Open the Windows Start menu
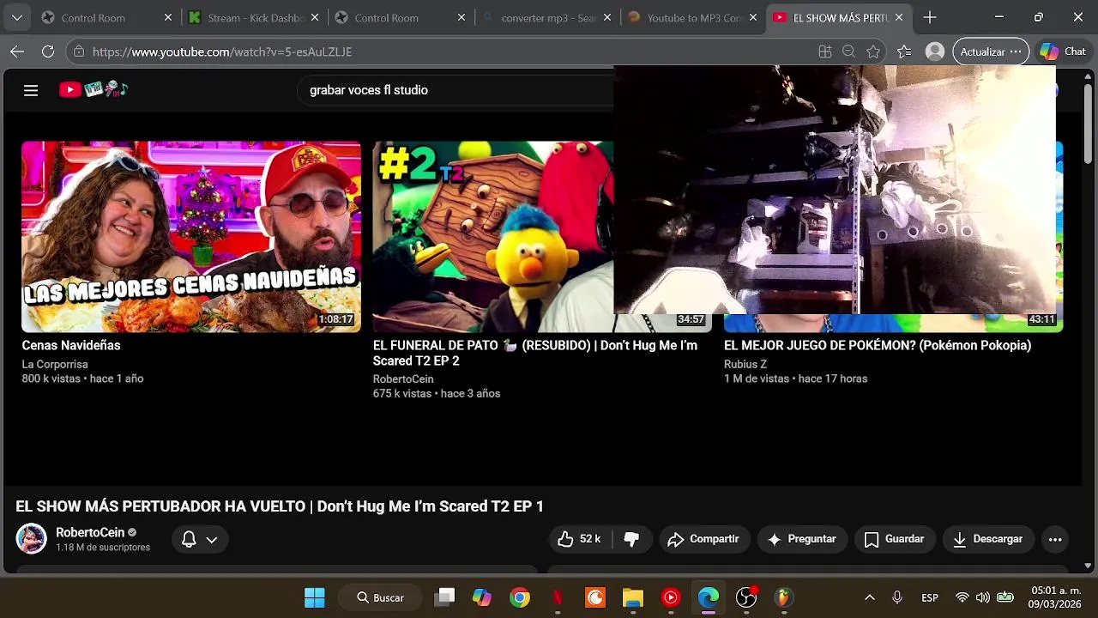 pos(315,597)
